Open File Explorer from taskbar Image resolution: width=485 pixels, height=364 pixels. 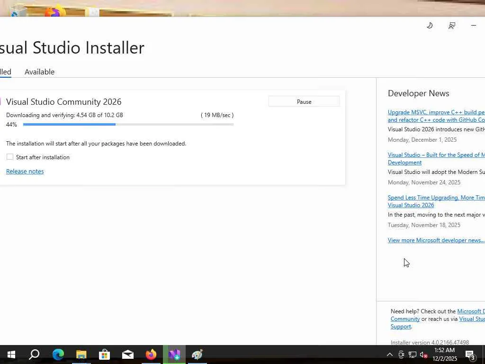pos(81,355)
